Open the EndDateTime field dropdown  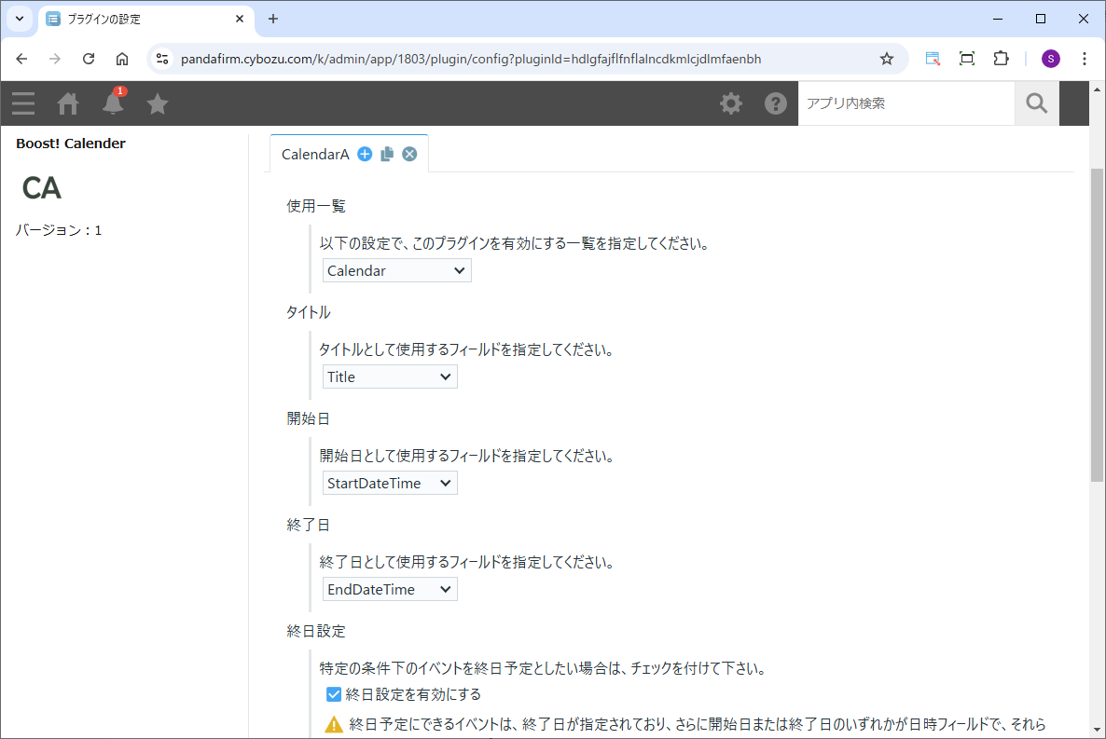point(390,590)
